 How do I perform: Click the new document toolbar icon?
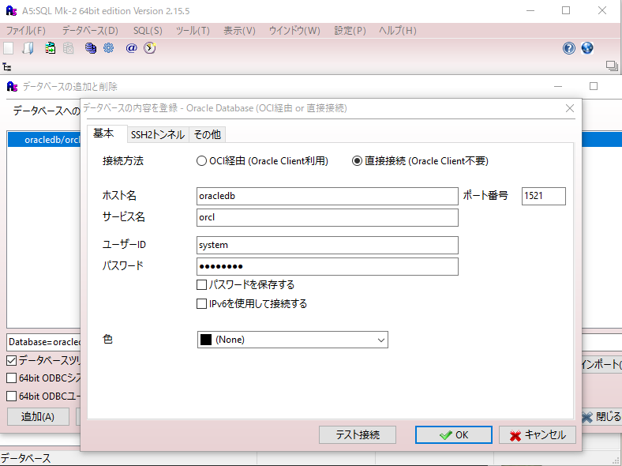[x=9, y=48]
